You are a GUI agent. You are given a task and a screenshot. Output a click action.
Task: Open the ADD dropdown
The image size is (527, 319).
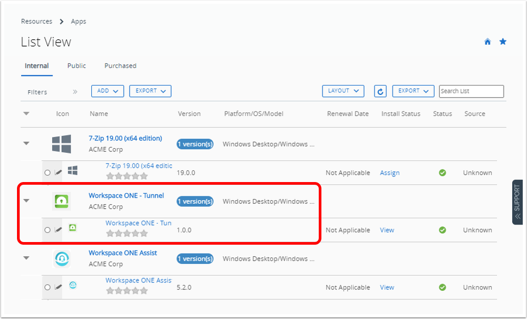(x=107, y=91)
